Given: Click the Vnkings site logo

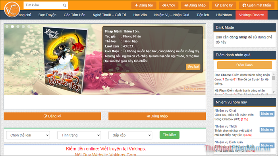Looking at the screenshot, I should coord(12,10).
